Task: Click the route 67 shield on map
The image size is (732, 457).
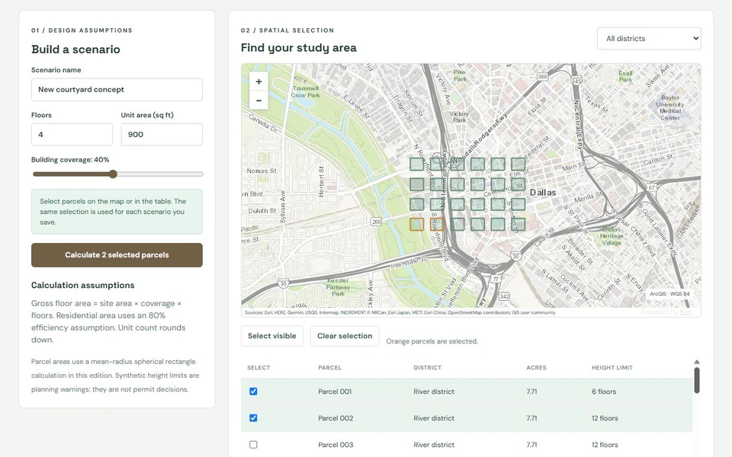Action: click(651, 187)
